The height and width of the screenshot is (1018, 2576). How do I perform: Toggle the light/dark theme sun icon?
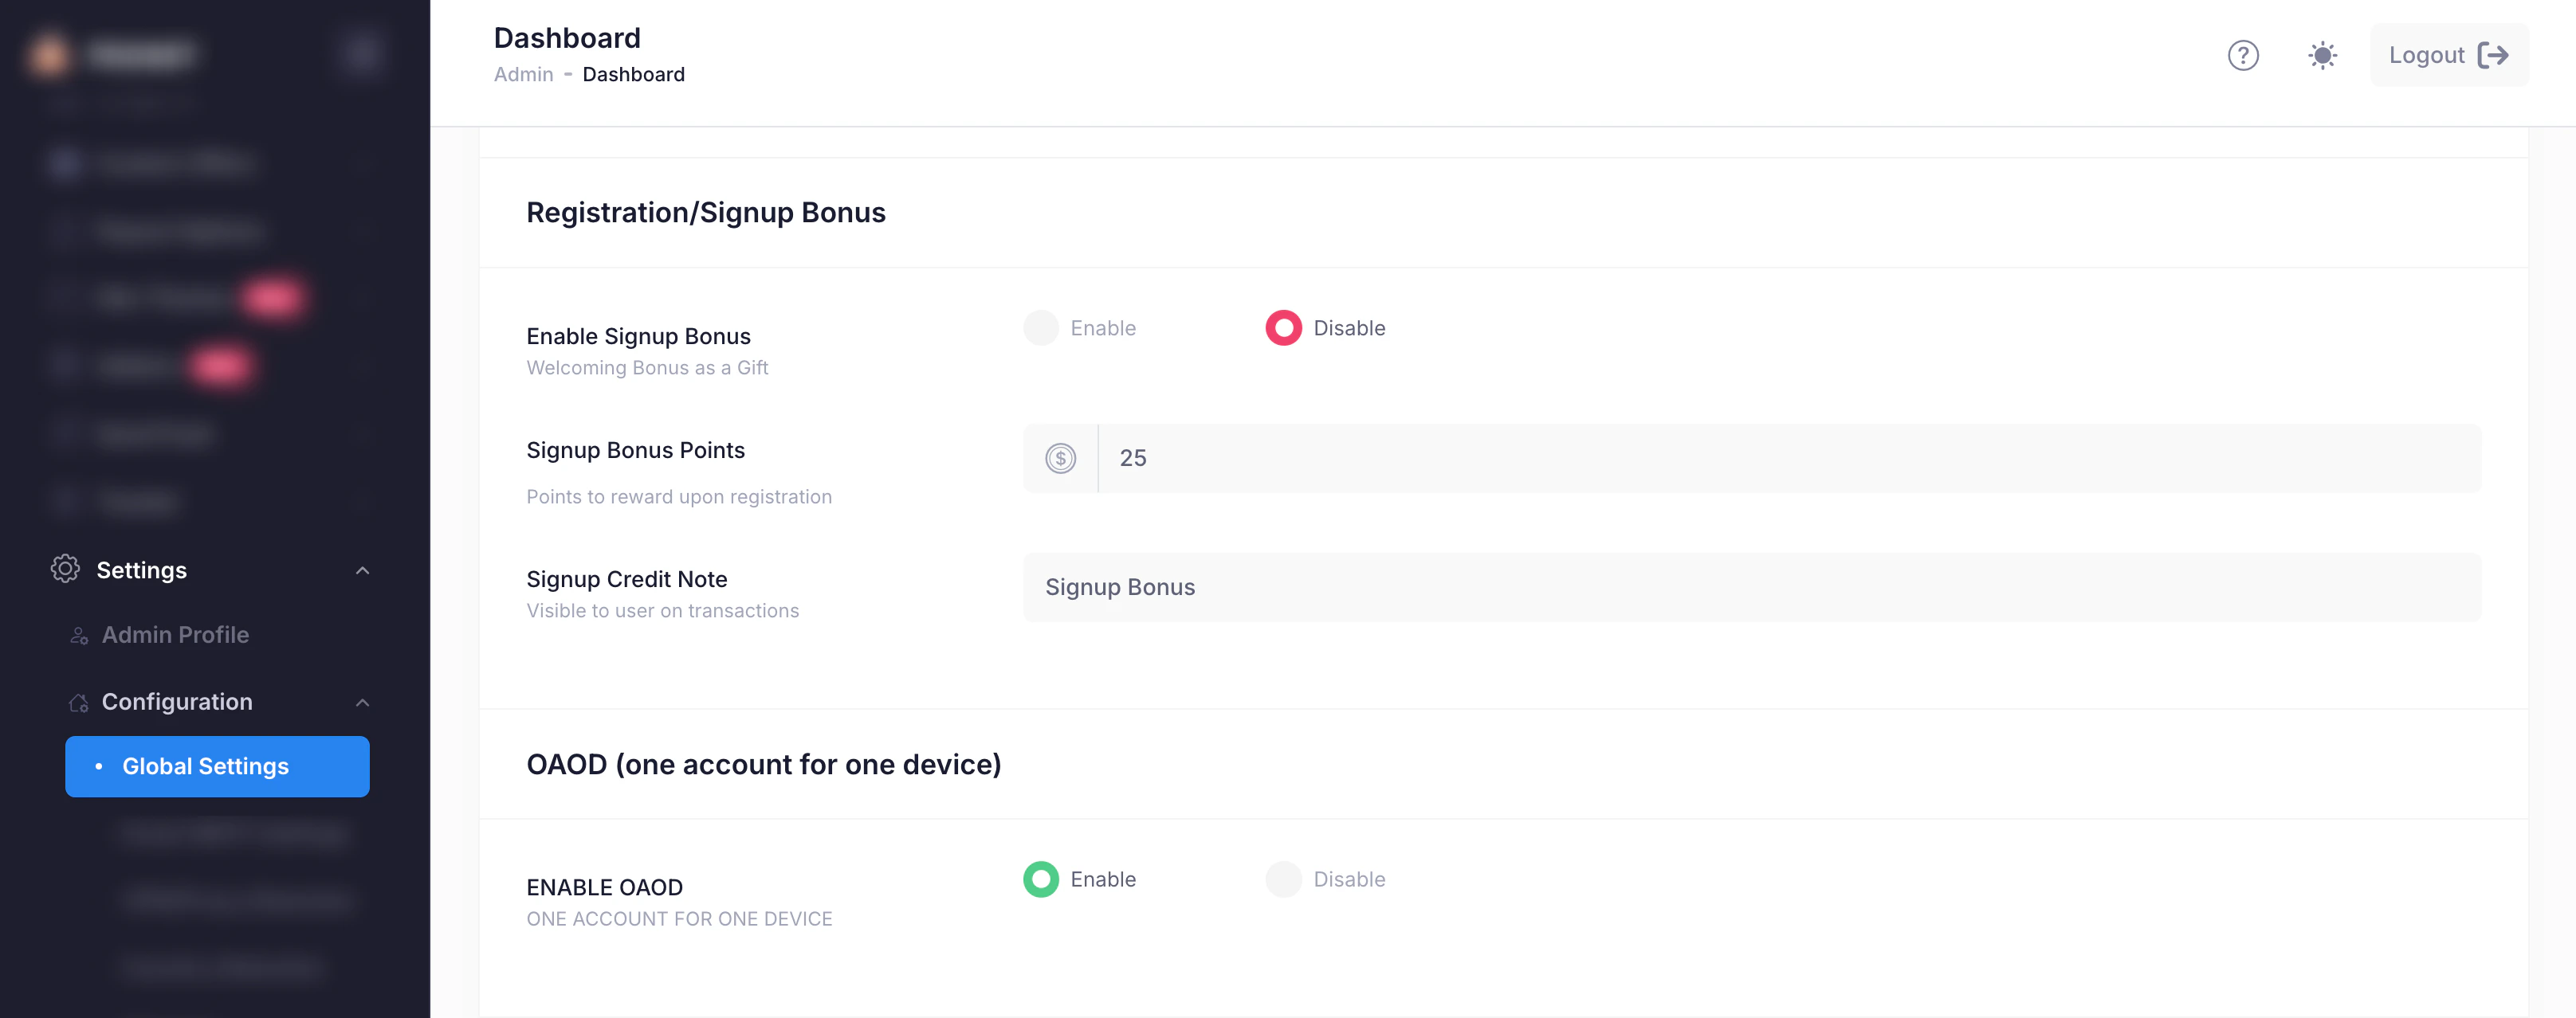coord(2322,55)
